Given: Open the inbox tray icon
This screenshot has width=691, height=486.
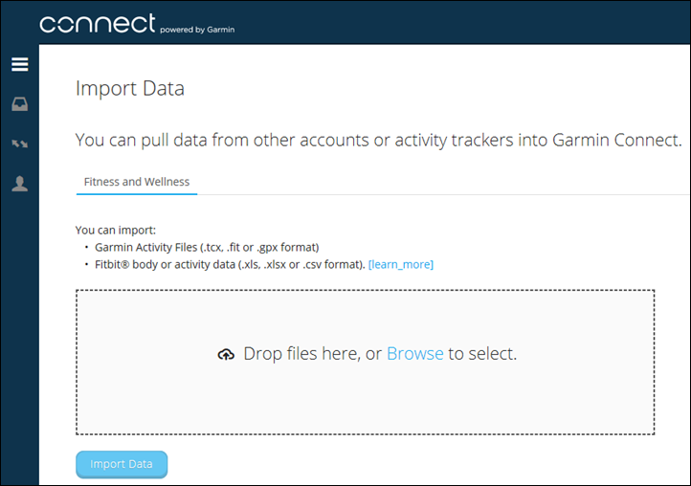Looking at the screenshot, I should (x=19, y=104).
